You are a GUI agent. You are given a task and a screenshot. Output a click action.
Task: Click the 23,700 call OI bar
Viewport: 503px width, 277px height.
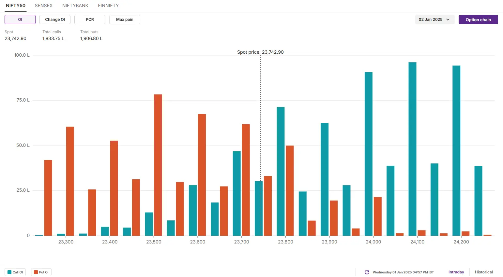tap(237, 193)
